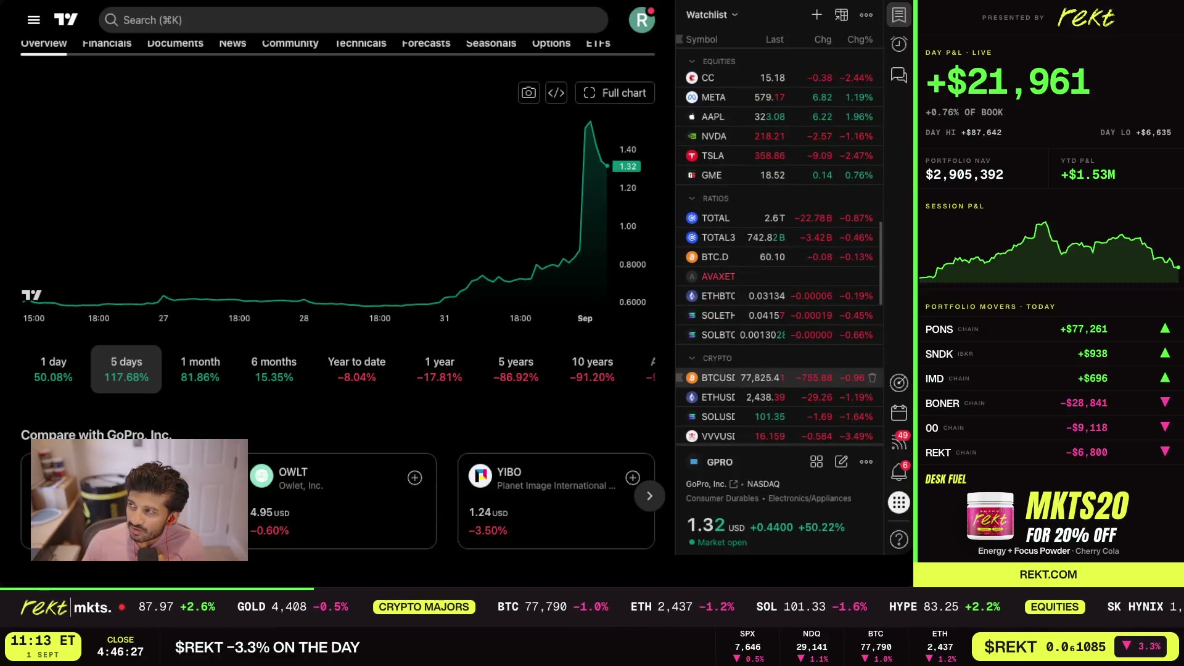Viewport: 1184px width, 666px height.
Task: Click the search symbol field
Action: click(353, 20)
